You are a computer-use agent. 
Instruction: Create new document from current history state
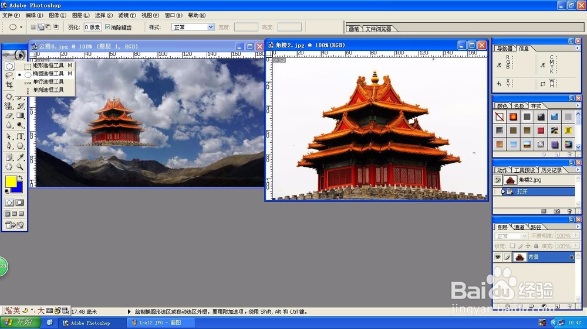544,211
